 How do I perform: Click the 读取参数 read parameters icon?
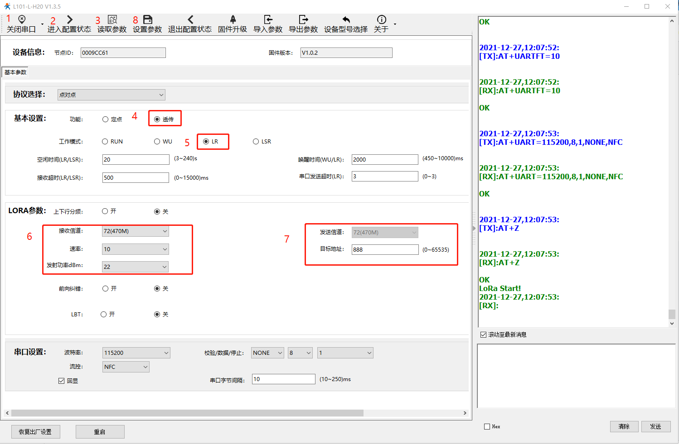(112, 19)
